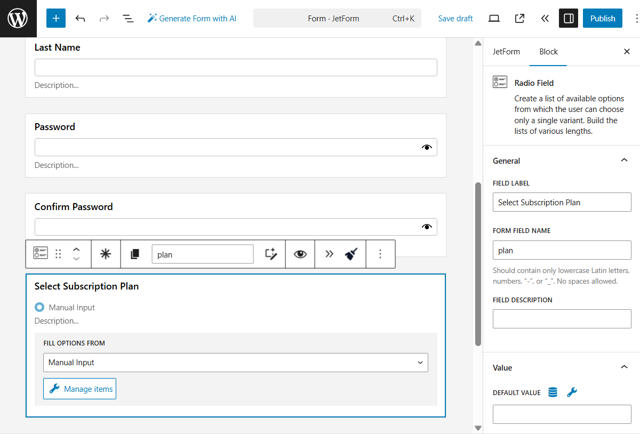640x434 pixels.
Task: Open the Fill Options From dropdown
Action: coord(236,363)
